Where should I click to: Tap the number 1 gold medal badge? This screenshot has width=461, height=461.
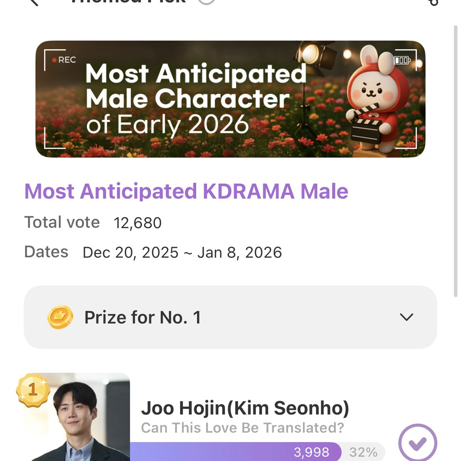point(33,390)
